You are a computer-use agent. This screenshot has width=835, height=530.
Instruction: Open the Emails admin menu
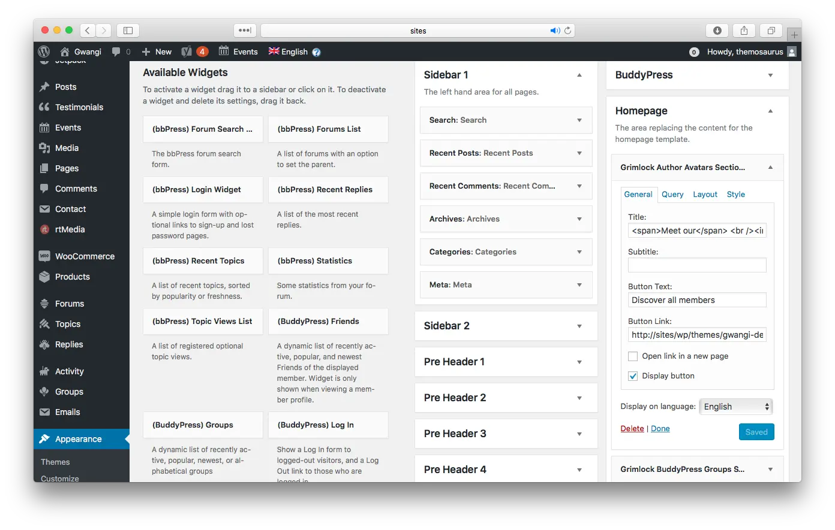(x=82, y=412)
